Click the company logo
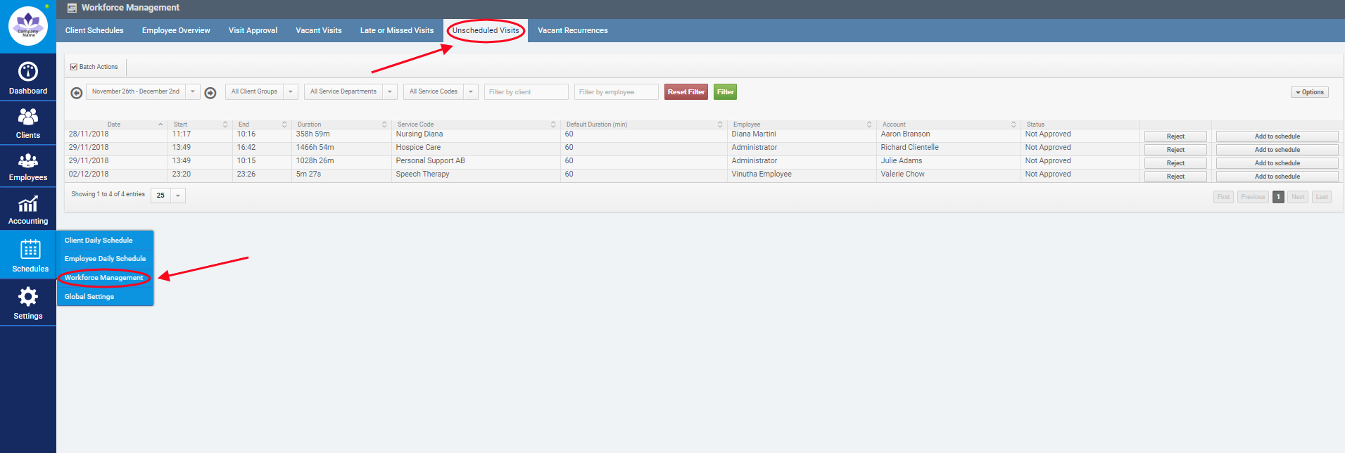The height and width of the screenshot is (453, 1345). click(28, 26)
